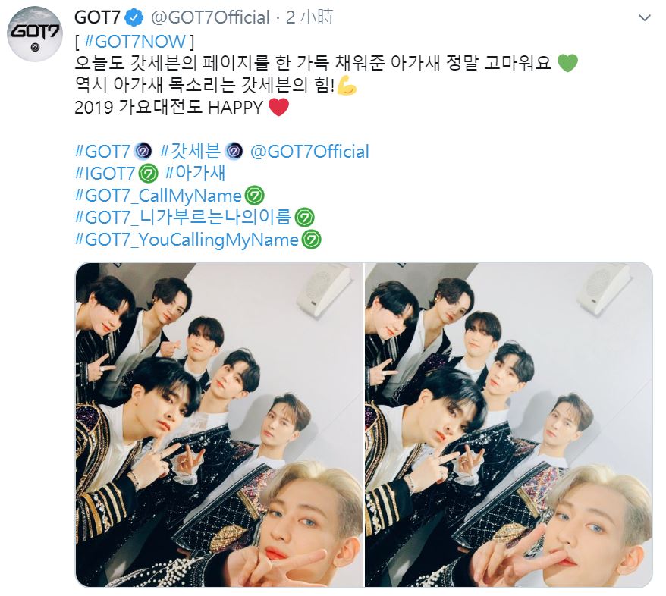Click the red heart emoji after HAPPY
Viewport: 666px width, 596px height.
[x=279, y=107]
